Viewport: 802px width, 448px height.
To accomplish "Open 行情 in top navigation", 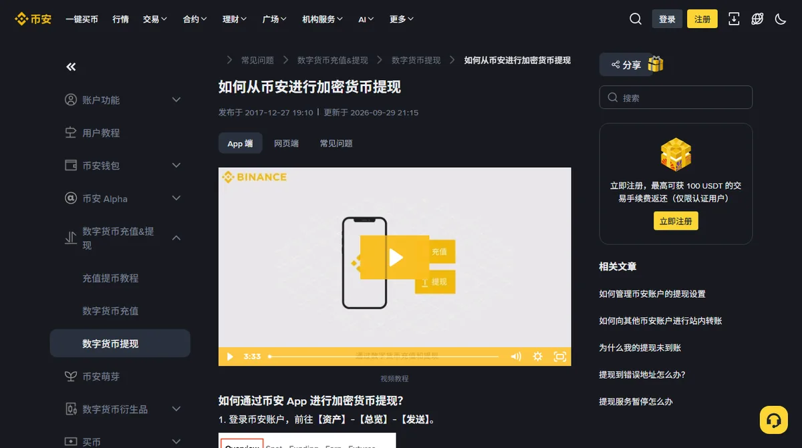I will coord(121,19).
